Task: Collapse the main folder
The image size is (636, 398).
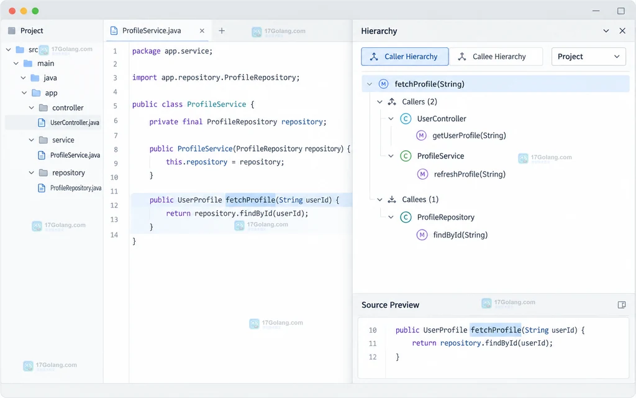Action: click(16, 63)
